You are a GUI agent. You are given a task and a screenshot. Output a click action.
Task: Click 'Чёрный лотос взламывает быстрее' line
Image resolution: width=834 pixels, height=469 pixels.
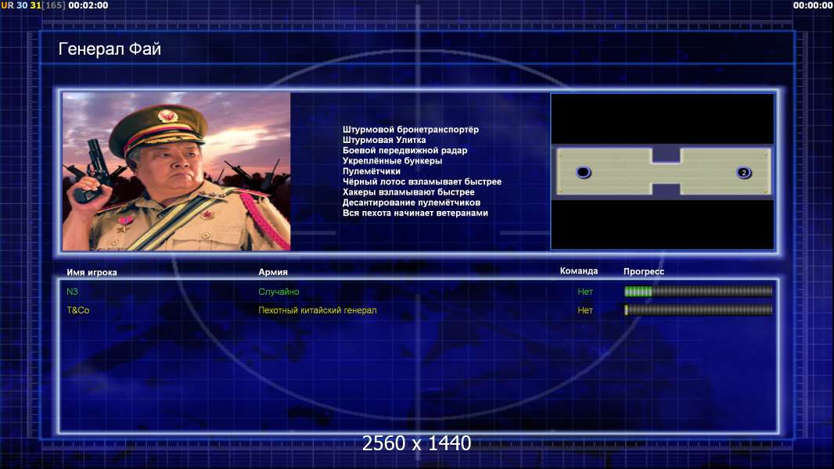[x=422, y=181]
